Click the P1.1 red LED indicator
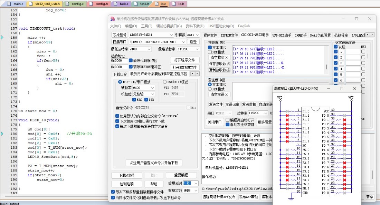The image size is (380, 205). 287,116
